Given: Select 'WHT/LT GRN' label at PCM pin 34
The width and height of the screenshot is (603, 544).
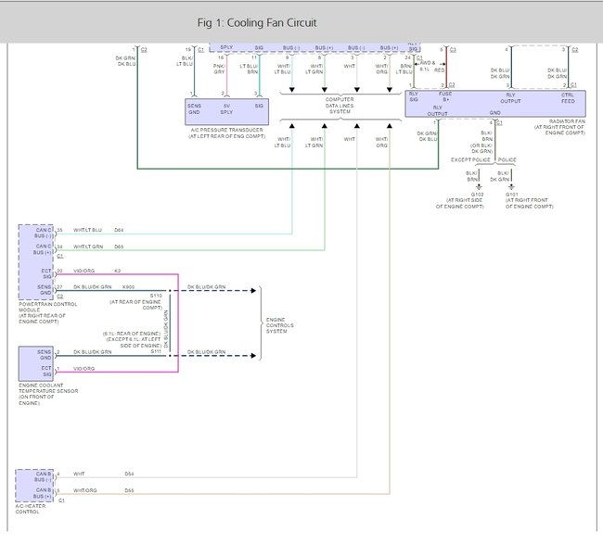Looking at the screenshot, I should click(88, 247).
